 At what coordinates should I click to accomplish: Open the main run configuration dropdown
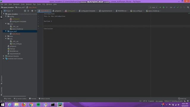pyautogui.click(x=153, y=7)
